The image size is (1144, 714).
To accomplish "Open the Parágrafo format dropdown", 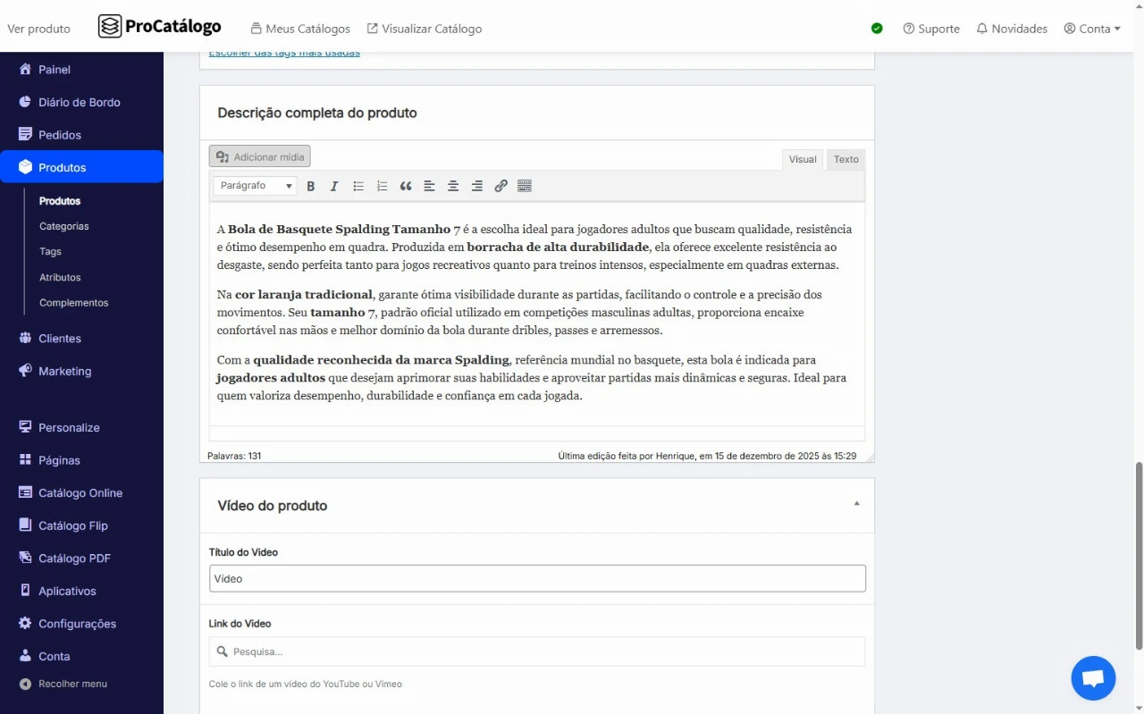I will pos(255,186).
